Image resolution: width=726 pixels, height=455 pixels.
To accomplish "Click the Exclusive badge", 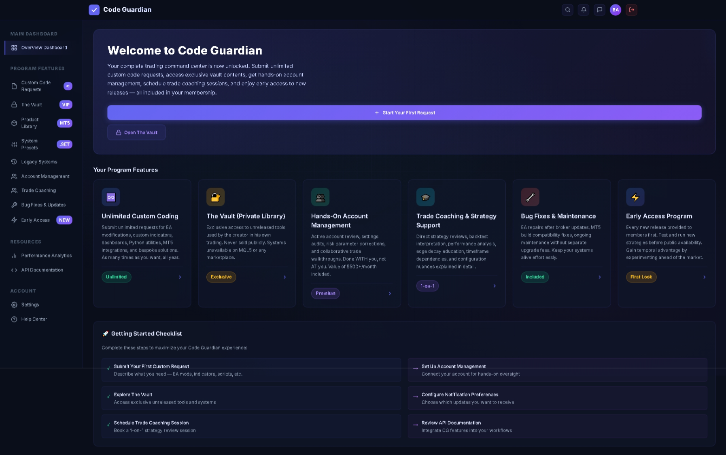I will click(x=221, y=277).
